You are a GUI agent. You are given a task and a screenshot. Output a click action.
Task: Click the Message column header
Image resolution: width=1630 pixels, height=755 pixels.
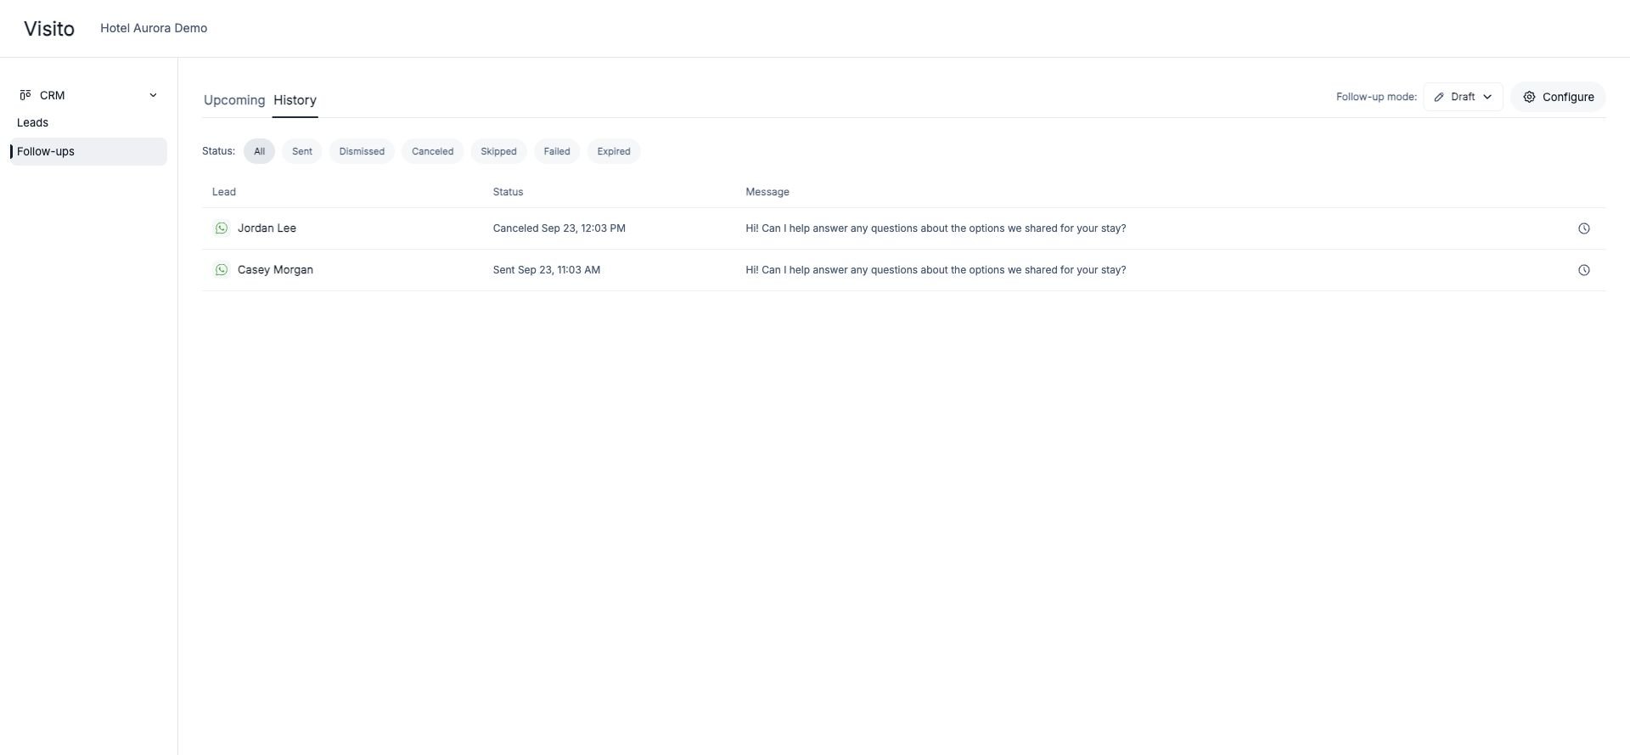click(767, 192)
